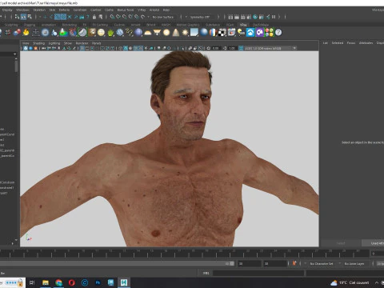The height and width of the screenshot is (288, 384).
Task: Click the viewport gamma value field
Action: click(232, 48)
